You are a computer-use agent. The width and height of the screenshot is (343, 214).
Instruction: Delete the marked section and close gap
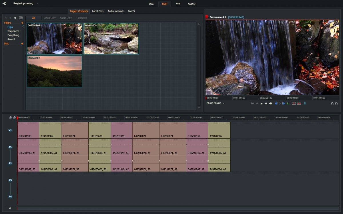point(299,104)
